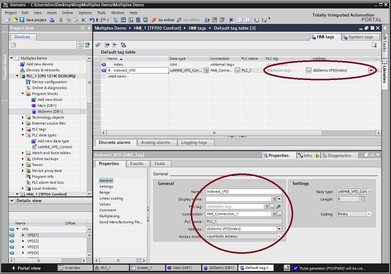The image size is (391, 274).
Task: Collapse the Project tree panel arrow
Action: tap(88, 28)
